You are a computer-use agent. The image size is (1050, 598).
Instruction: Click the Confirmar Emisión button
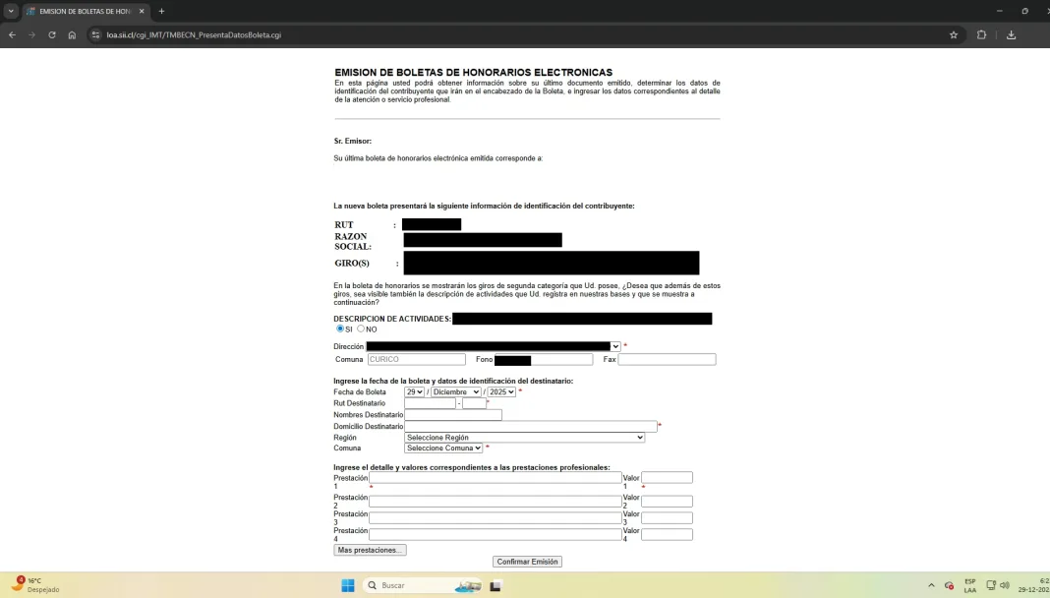527,562
